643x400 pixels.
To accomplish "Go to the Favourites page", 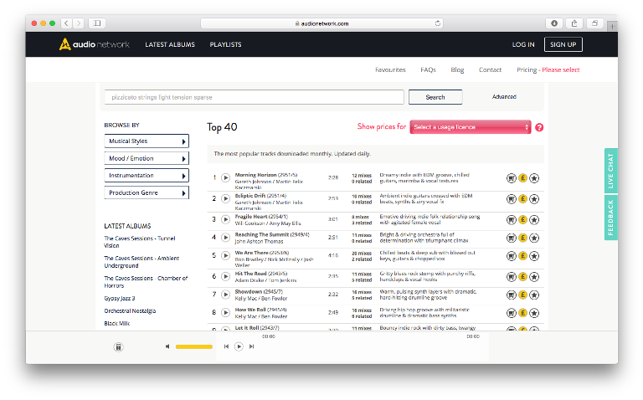I will click(390, 69).
